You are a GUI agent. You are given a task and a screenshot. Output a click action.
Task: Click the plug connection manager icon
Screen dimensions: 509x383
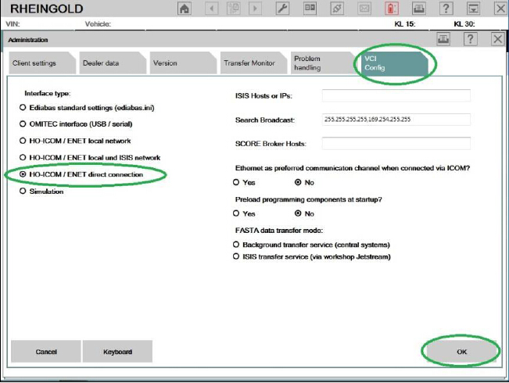point(337,9)
